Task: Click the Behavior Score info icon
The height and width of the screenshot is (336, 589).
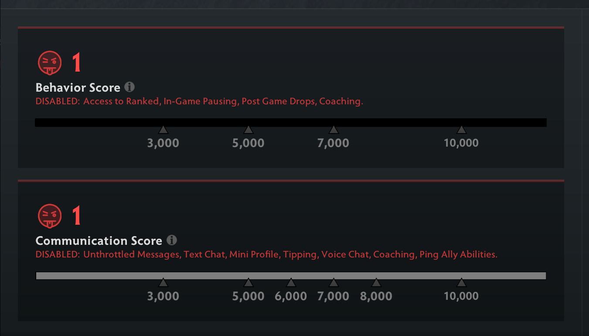Action: click(129, 87)
